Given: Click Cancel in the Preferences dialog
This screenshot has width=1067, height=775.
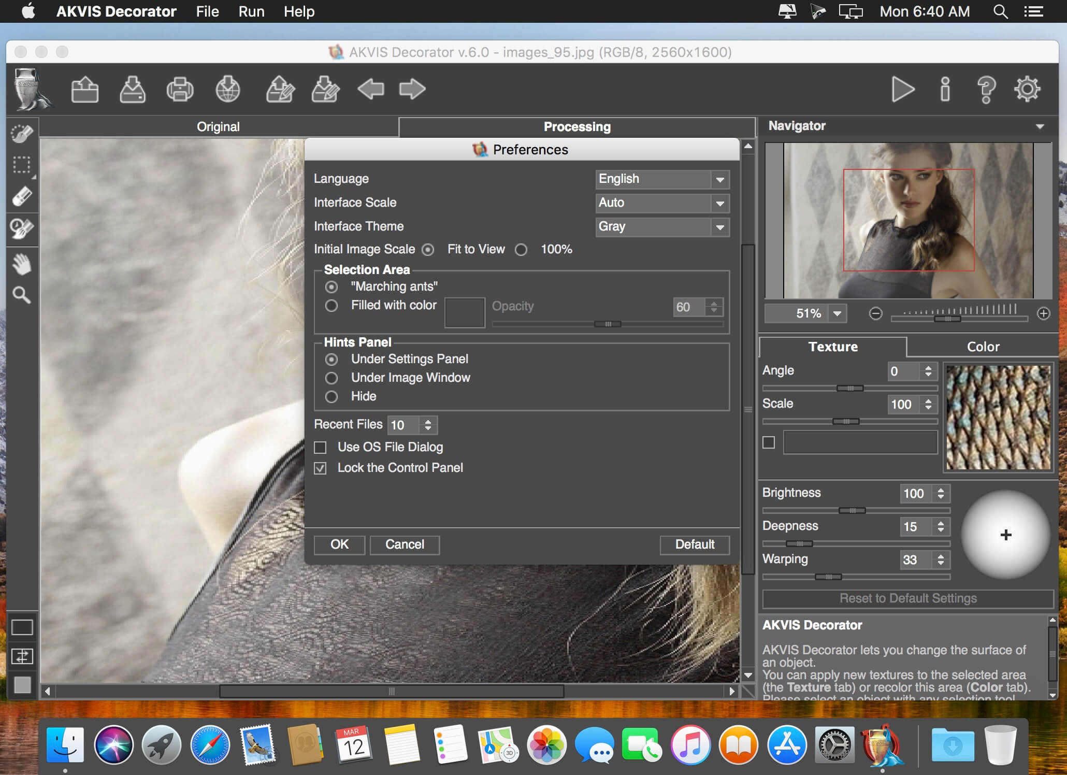Looking at the screenshot, I should point(405,544).
